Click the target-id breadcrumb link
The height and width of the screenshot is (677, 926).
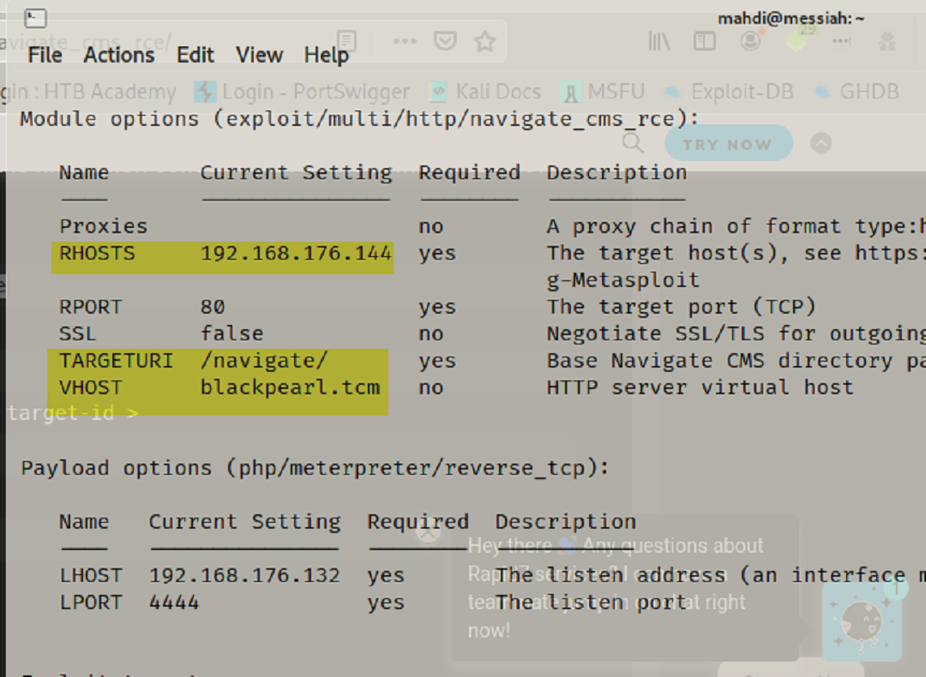pyautogui.click(x=73, y=412)
